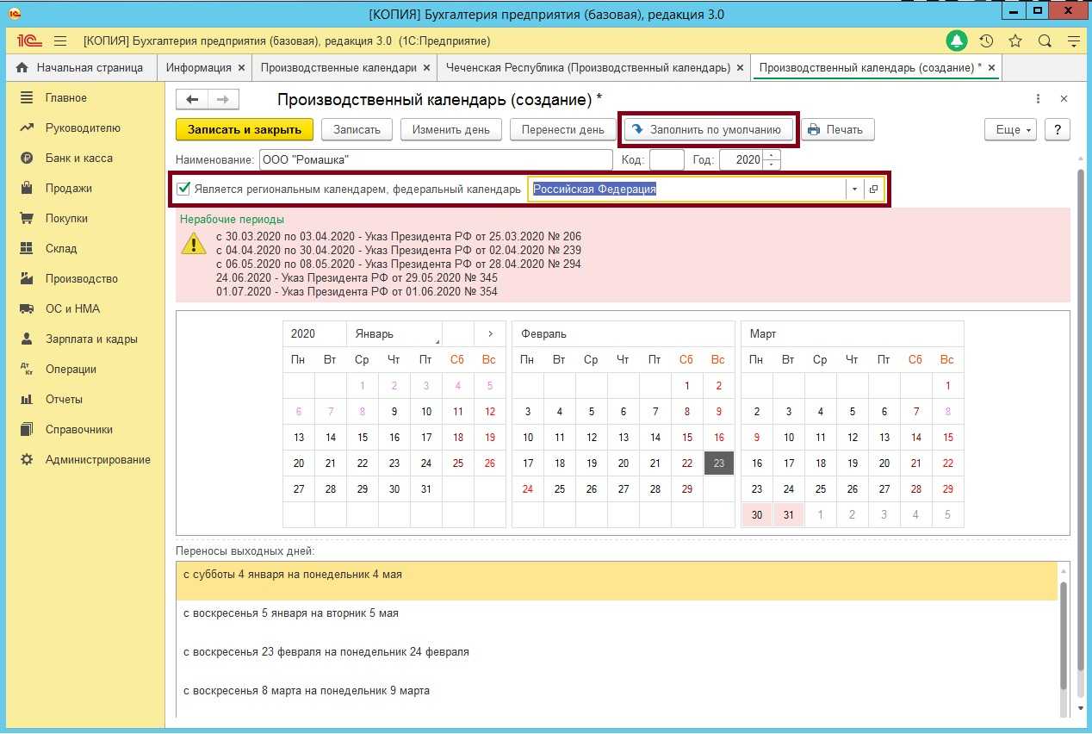Viewport: 1092px width, 734px height.
Task: Click the Наименование input field
Action: pyautogui.click(x=434, y=159)
